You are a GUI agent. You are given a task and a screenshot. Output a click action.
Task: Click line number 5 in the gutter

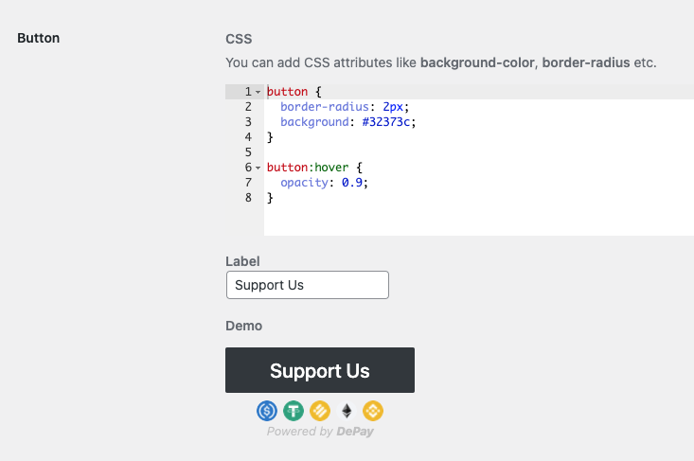tap(248, 152)
